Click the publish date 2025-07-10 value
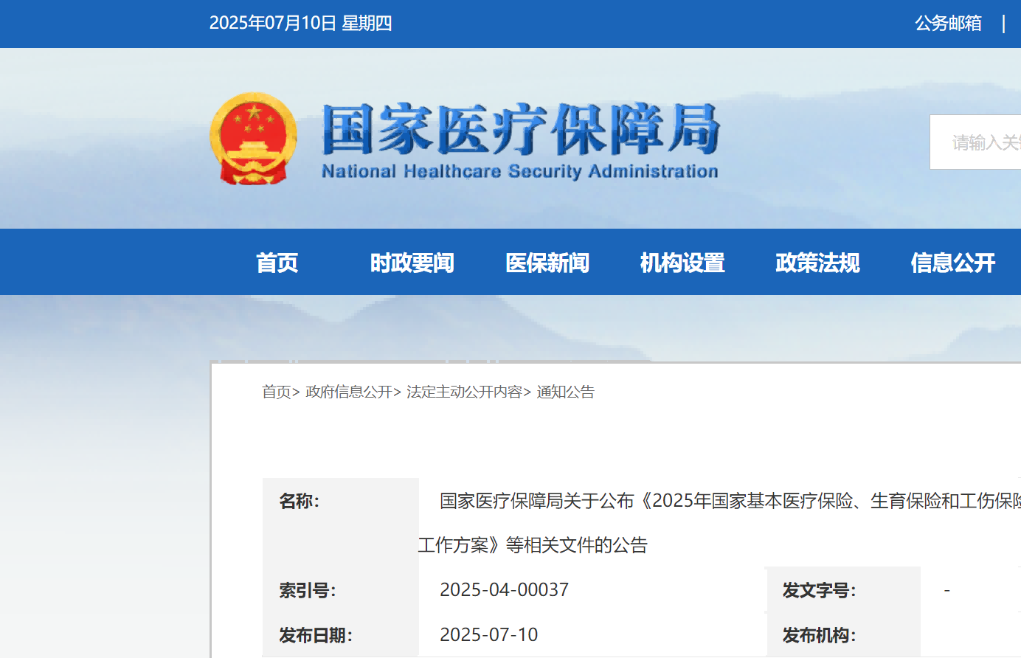This screenshot has width=1021, height=658. [x=488, y=635]
